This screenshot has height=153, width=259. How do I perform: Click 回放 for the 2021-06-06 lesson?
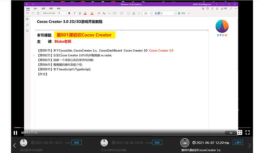click(157, 142)
